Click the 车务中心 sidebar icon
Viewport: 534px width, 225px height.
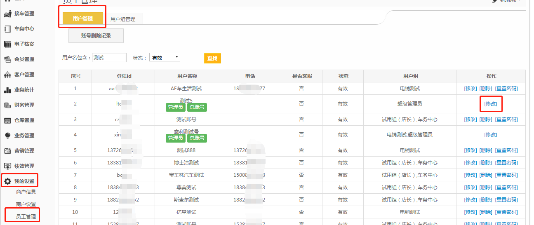point(7,29)
